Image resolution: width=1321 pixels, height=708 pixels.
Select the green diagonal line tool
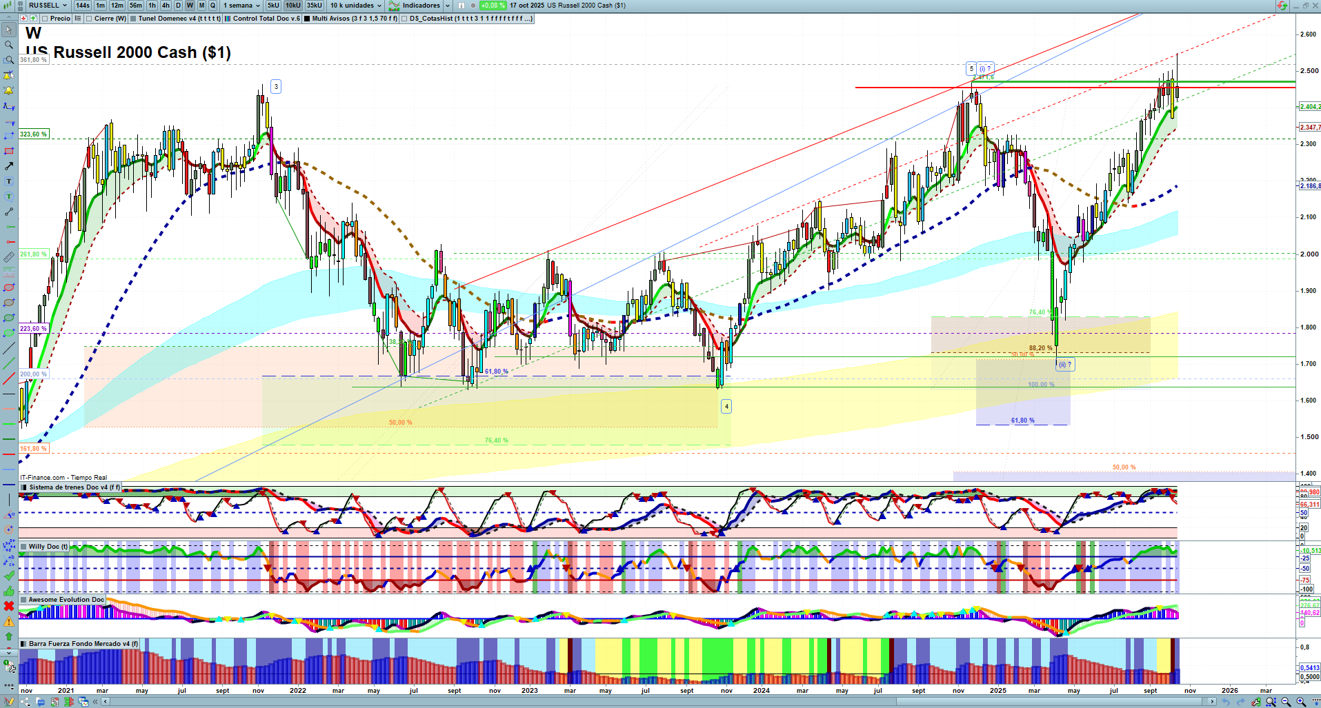[x=9, y=363]
